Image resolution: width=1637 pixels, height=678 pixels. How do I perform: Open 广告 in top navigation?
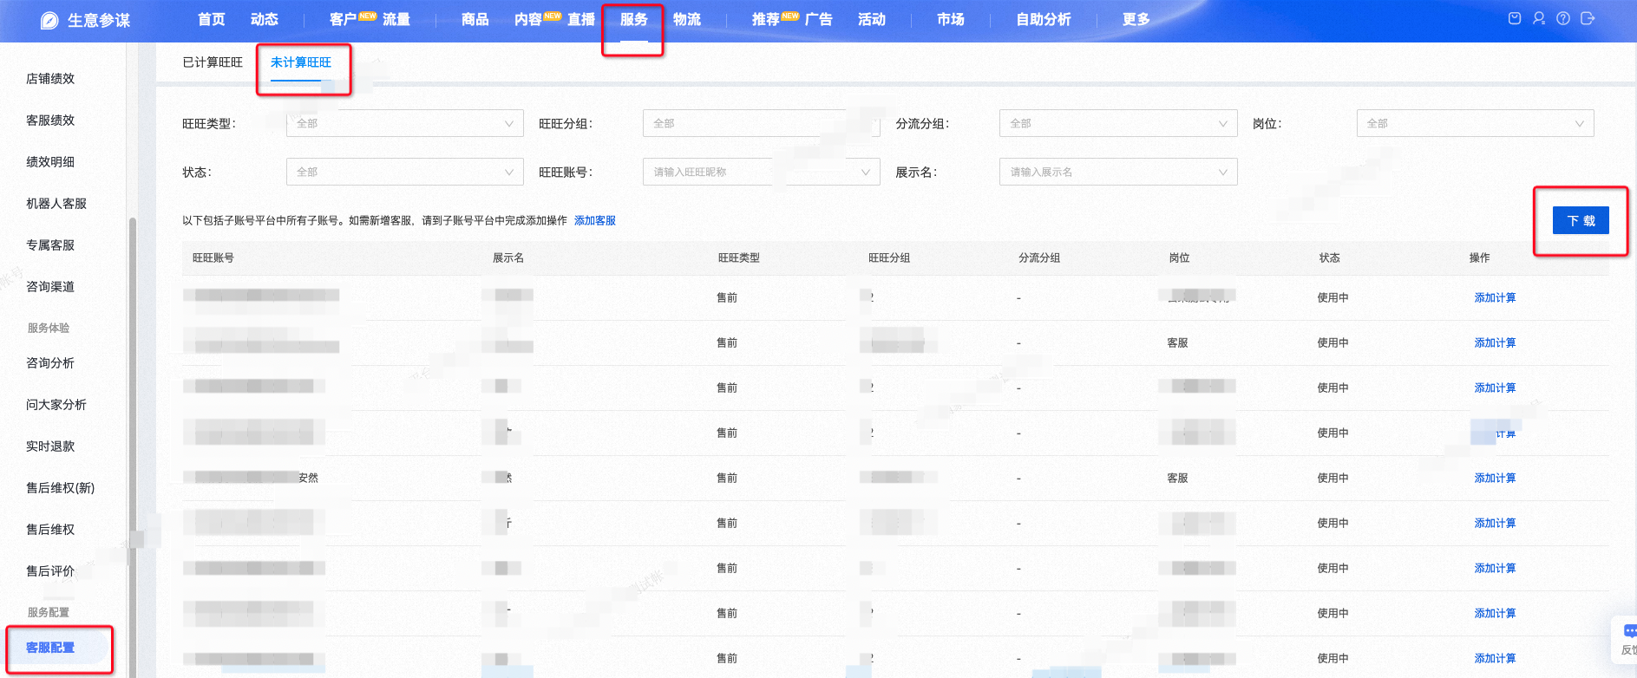coord(819,19)
